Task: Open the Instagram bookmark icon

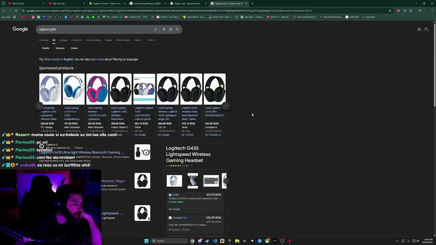Action: click(x=33, y=17)
